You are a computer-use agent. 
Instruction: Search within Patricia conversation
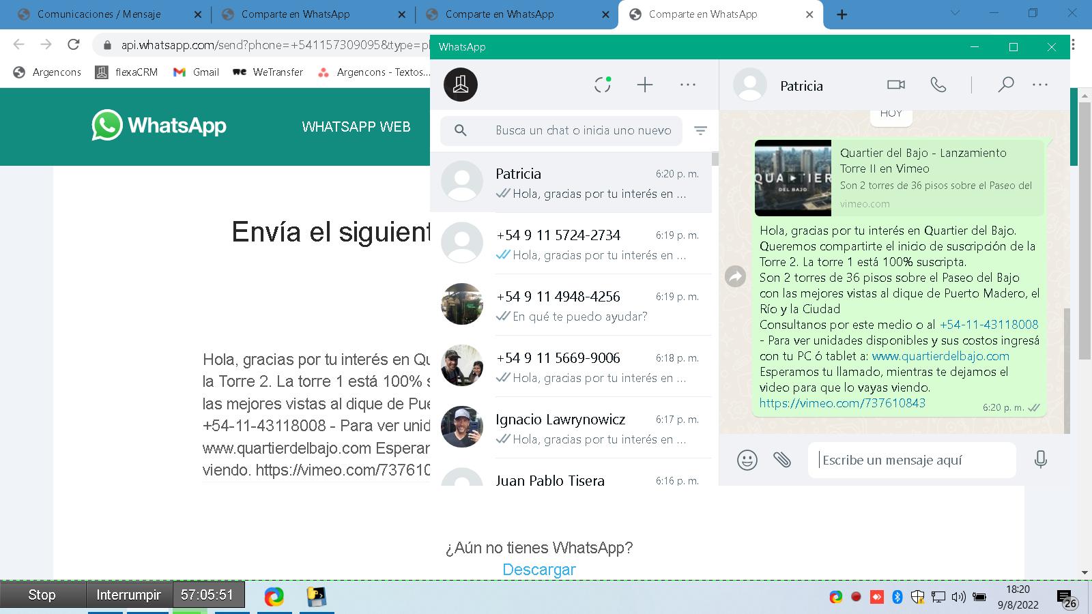click(x=1005, y=85)
